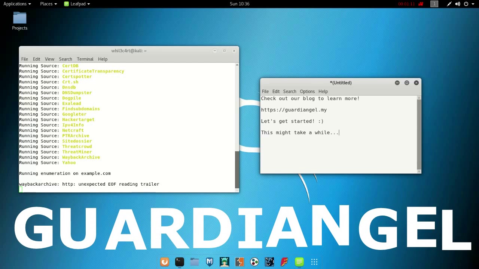Open terminal View menu
This screenshot has width=479, height=269.
click(49, 59)
